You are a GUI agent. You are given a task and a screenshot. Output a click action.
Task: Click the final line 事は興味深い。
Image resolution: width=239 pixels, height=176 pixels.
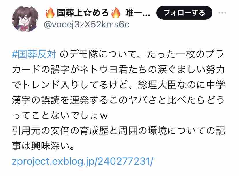[x=43, y=146]
